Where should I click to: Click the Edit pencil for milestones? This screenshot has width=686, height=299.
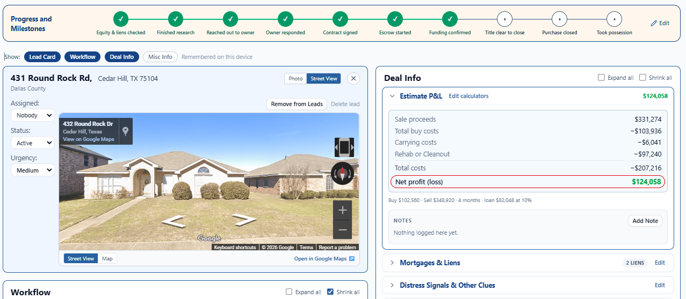(x=660, y=23)
